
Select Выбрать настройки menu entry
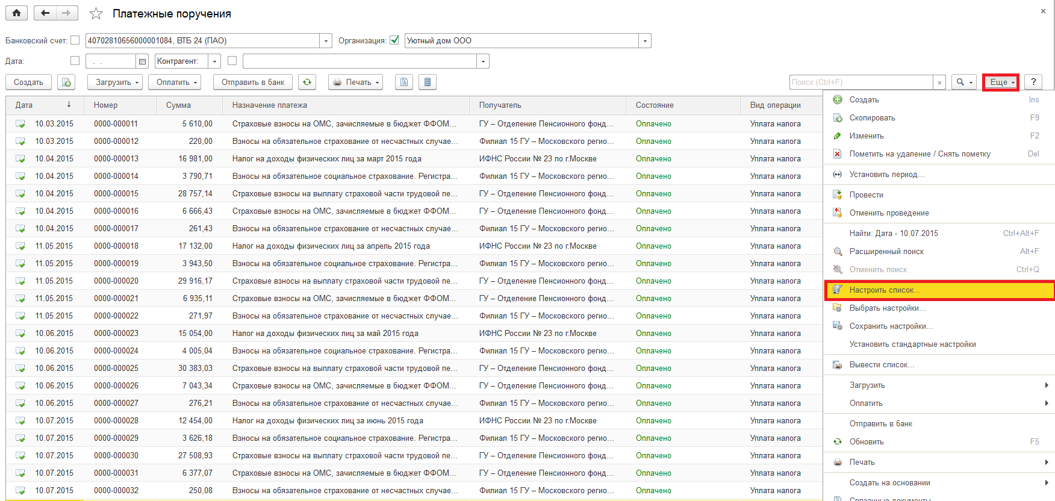pos(939,308)
